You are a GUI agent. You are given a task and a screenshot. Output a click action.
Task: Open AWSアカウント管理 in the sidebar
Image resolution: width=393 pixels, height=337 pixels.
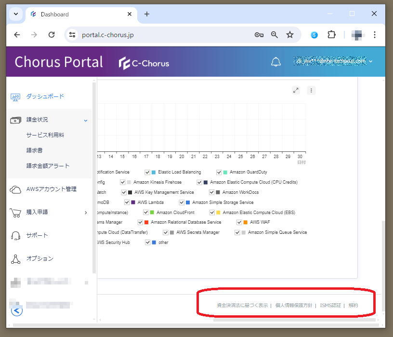51,189
